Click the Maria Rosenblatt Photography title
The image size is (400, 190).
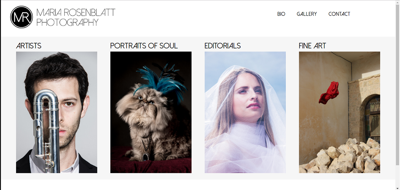76,17
